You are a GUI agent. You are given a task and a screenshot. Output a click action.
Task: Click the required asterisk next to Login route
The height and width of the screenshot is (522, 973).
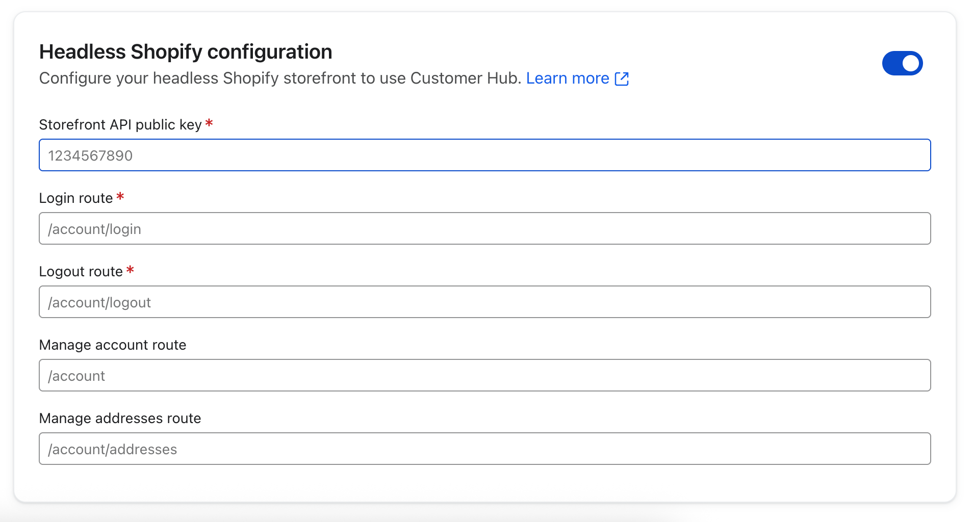[x=120, y=197]
